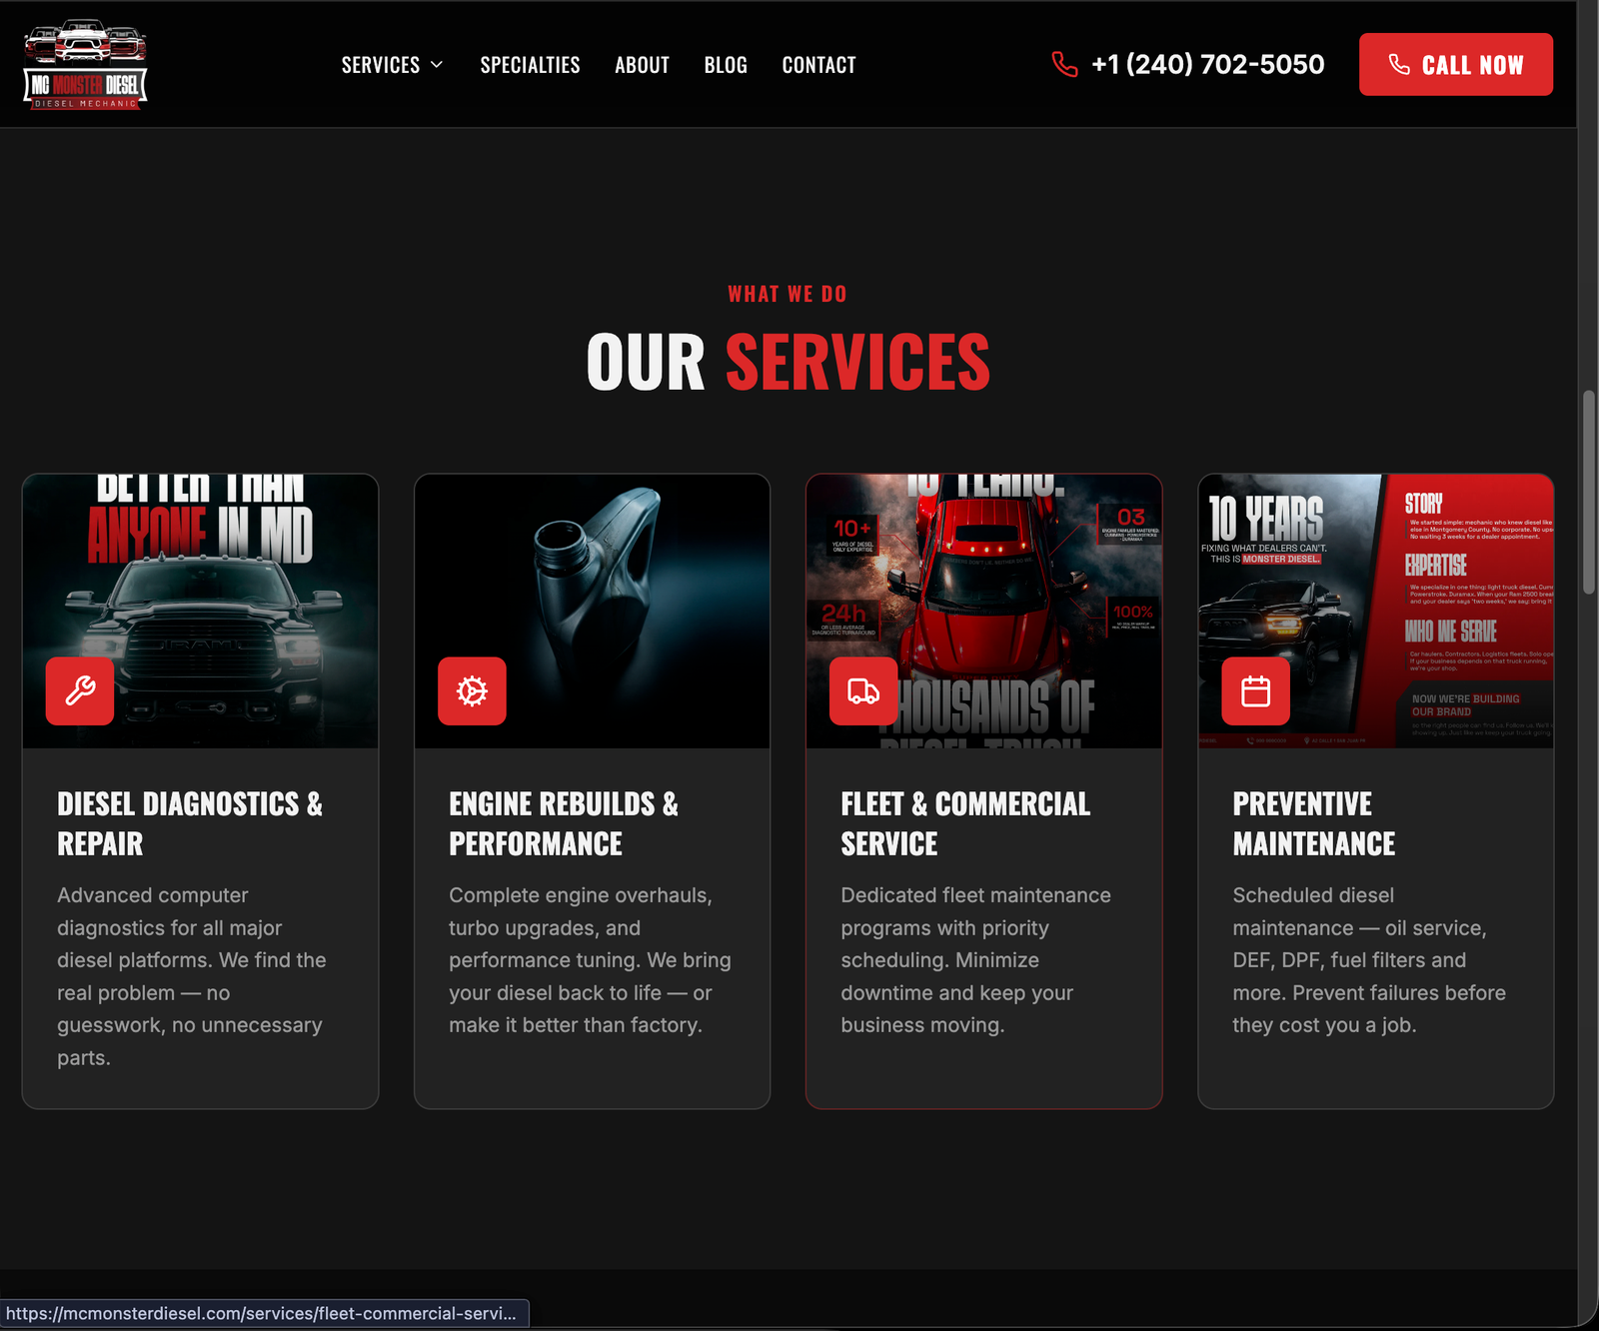This screenshot has height=1331, width=1599.
Task: Click the +1 (240) 702-5050 phone link
Action: coord(1207,65)
